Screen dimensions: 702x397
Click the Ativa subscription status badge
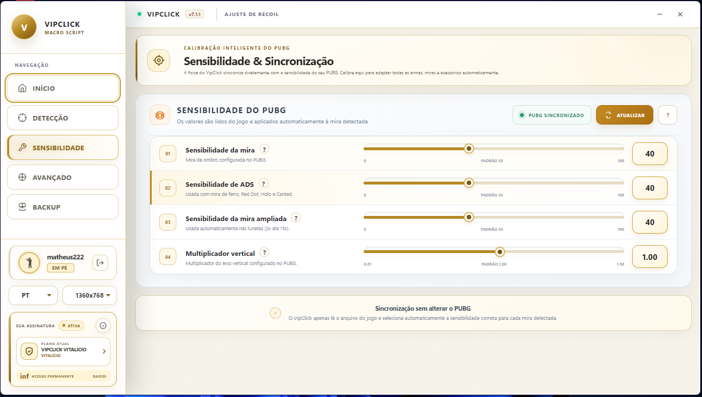coord(71,326)
